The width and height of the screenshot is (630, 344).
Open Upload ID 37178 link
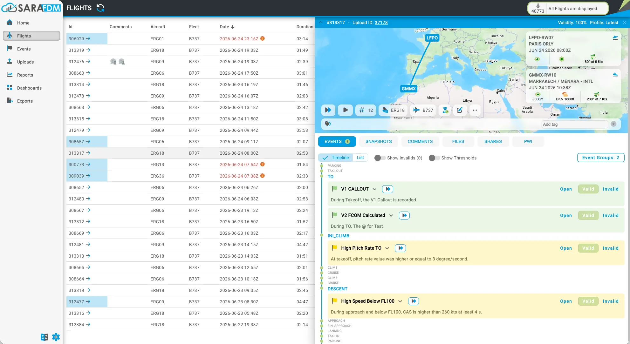[381, 23]
